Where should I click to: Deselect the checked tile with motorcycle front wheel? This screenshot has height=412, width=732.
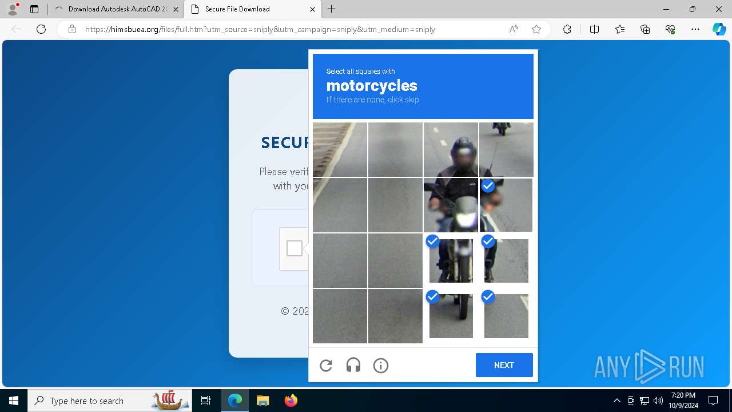[451, 316]
